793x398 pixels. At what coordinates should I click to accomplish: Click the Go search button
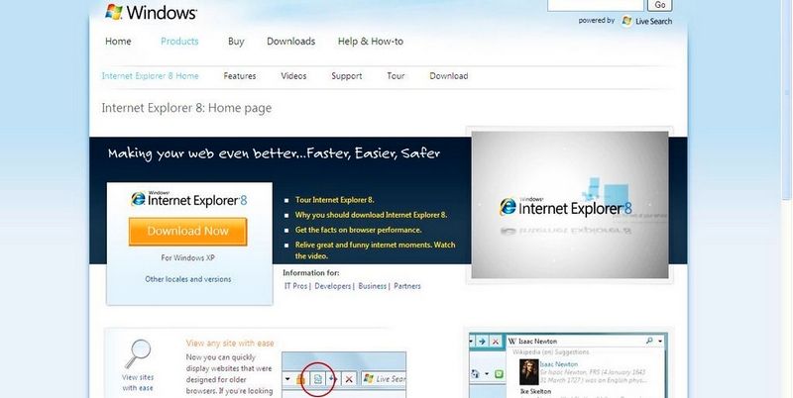pyautogui.click(x=660, y=5)
